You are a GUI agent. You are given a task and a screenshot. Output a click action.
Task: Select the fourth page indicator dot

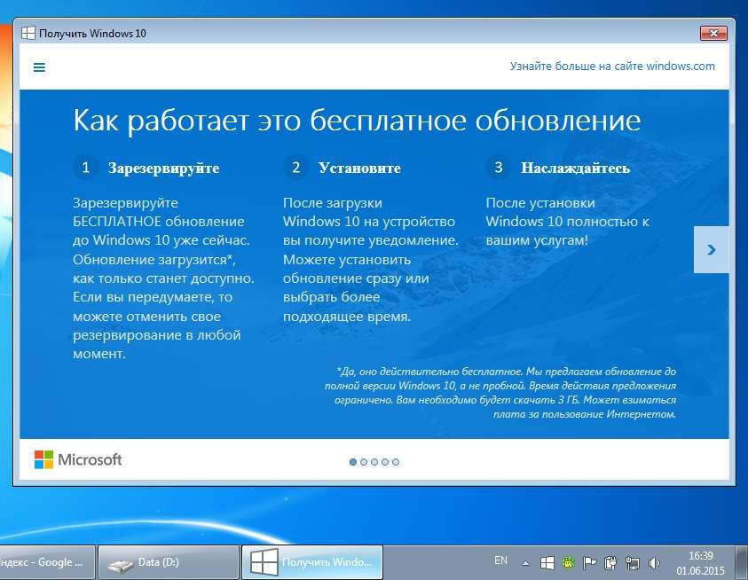click(x=385, y=462)
